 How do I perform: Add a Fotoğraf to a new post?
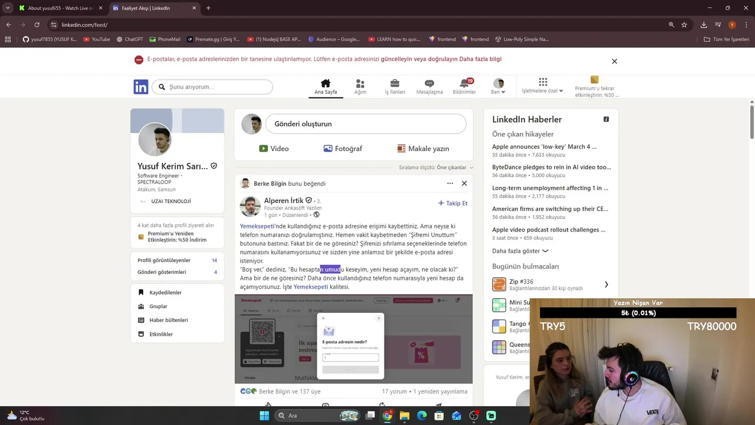coord(343,149)
